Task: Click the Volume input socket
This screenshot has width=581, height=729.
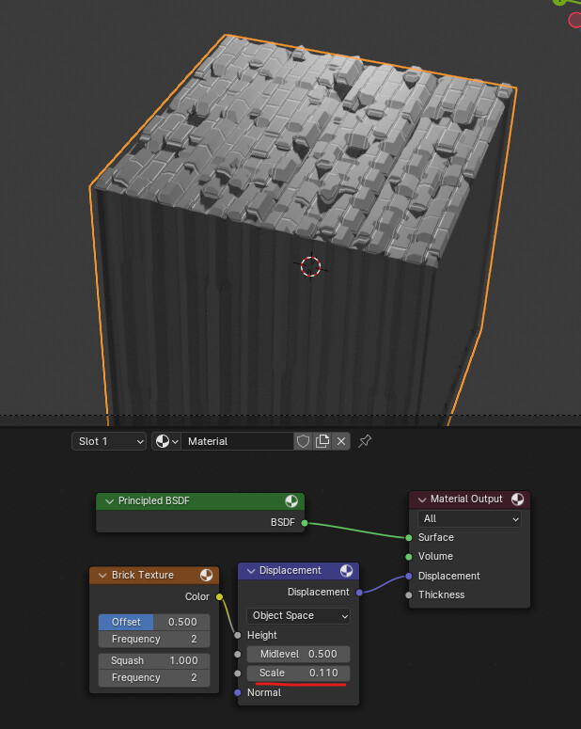Action: coord(409,557)
